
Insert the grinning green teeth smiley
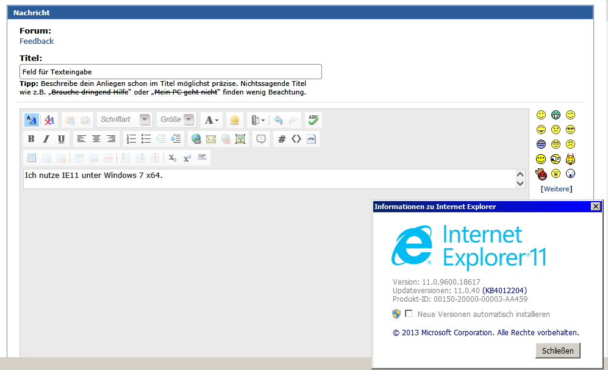click(x=556, y=115)
